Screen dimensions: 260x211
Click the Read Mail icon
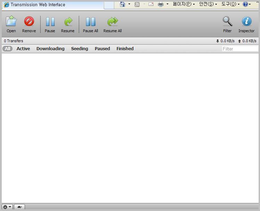(151, 4)
